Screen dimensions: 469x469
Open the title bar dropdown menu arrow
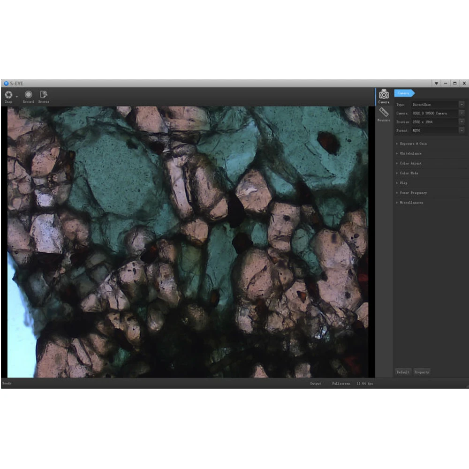436,83
